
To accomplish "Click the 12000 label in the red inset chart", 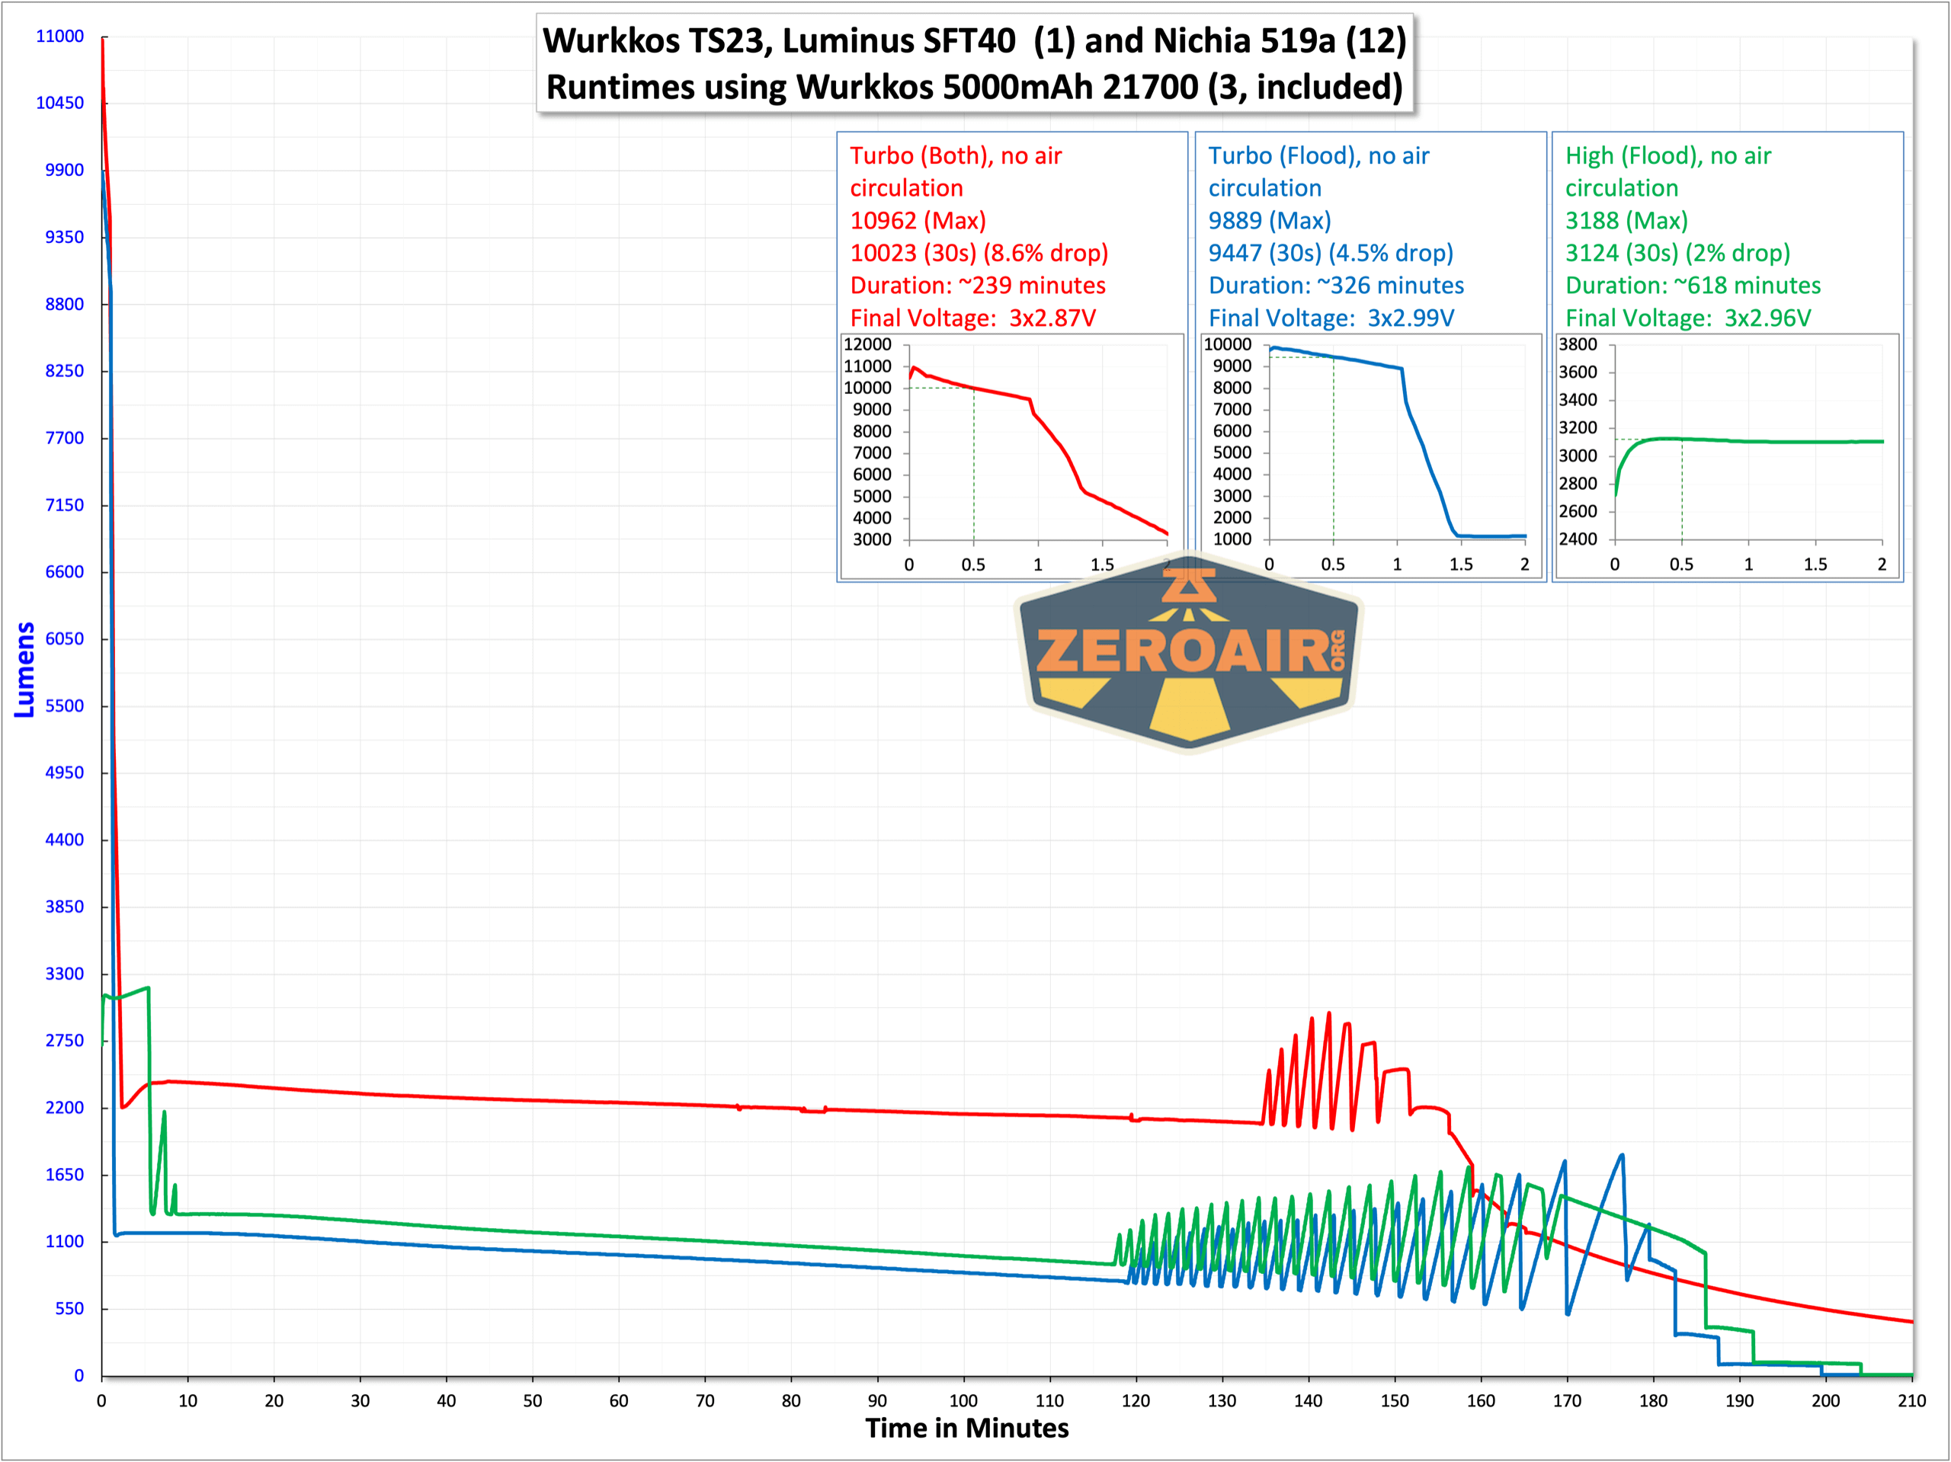I will 868,345.
